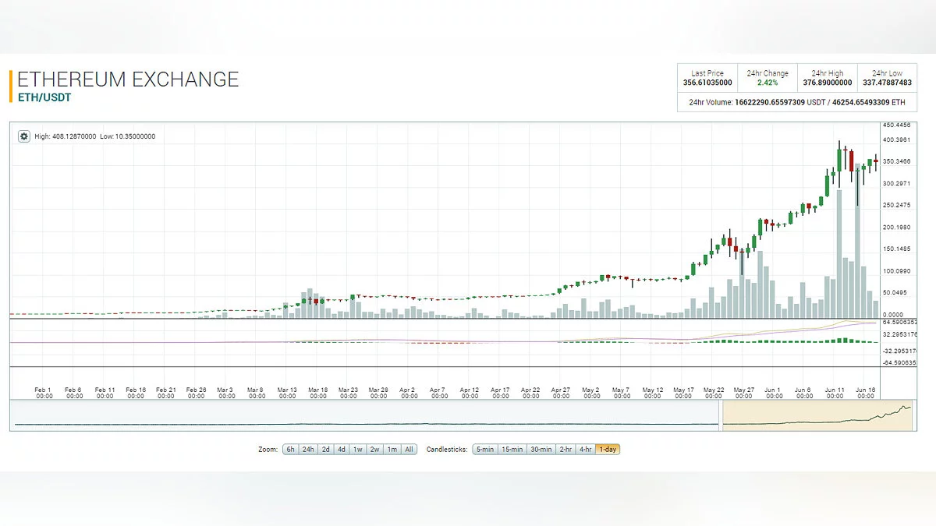The height and width of the screenshot is (526, 936).
Task: Switch zoom to 1w
Action: tap(357, 450)
